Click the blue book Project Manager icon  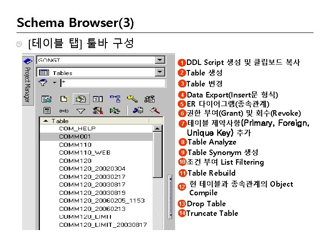pyautogui.click(x=28, y=61)
